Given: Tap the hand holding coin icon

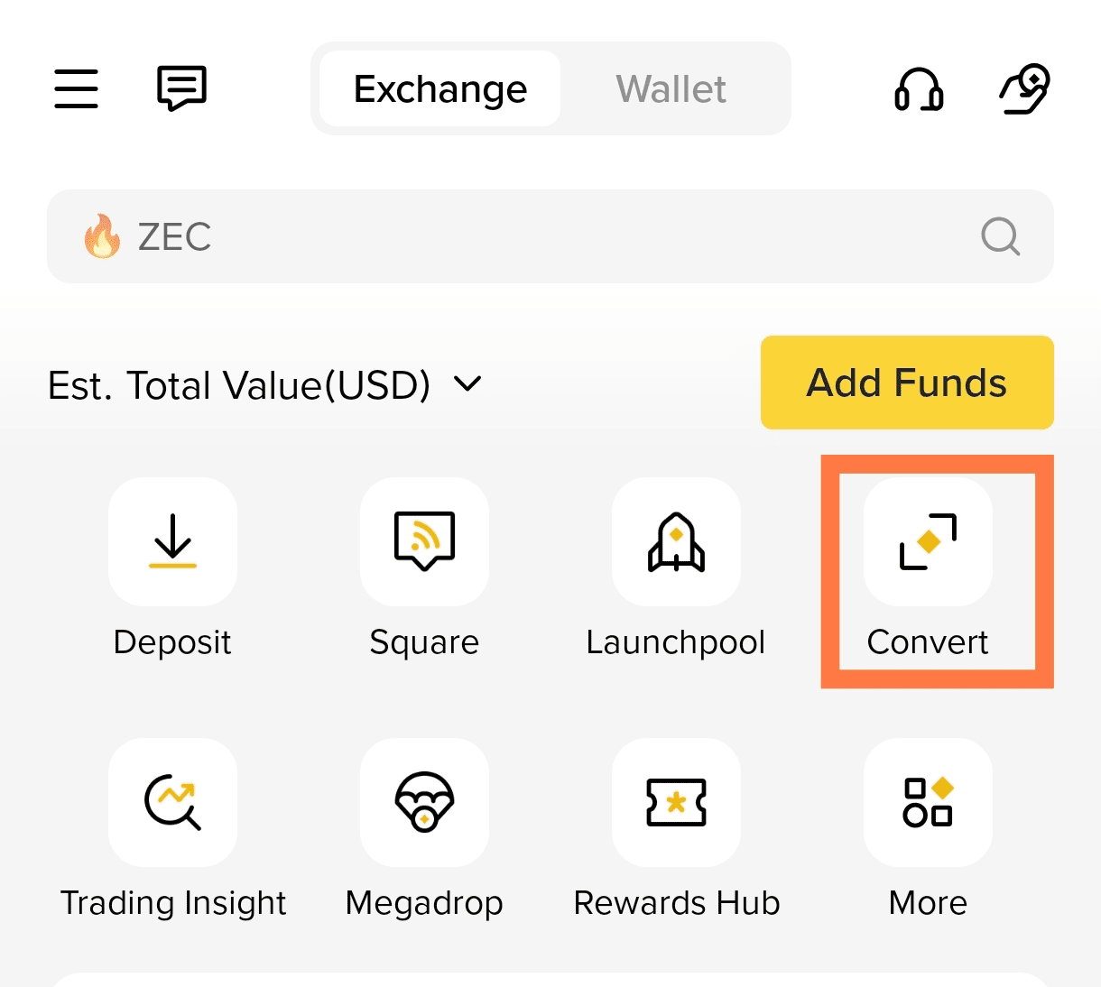Looking at the screenshot, I should tap(1024, 88).
